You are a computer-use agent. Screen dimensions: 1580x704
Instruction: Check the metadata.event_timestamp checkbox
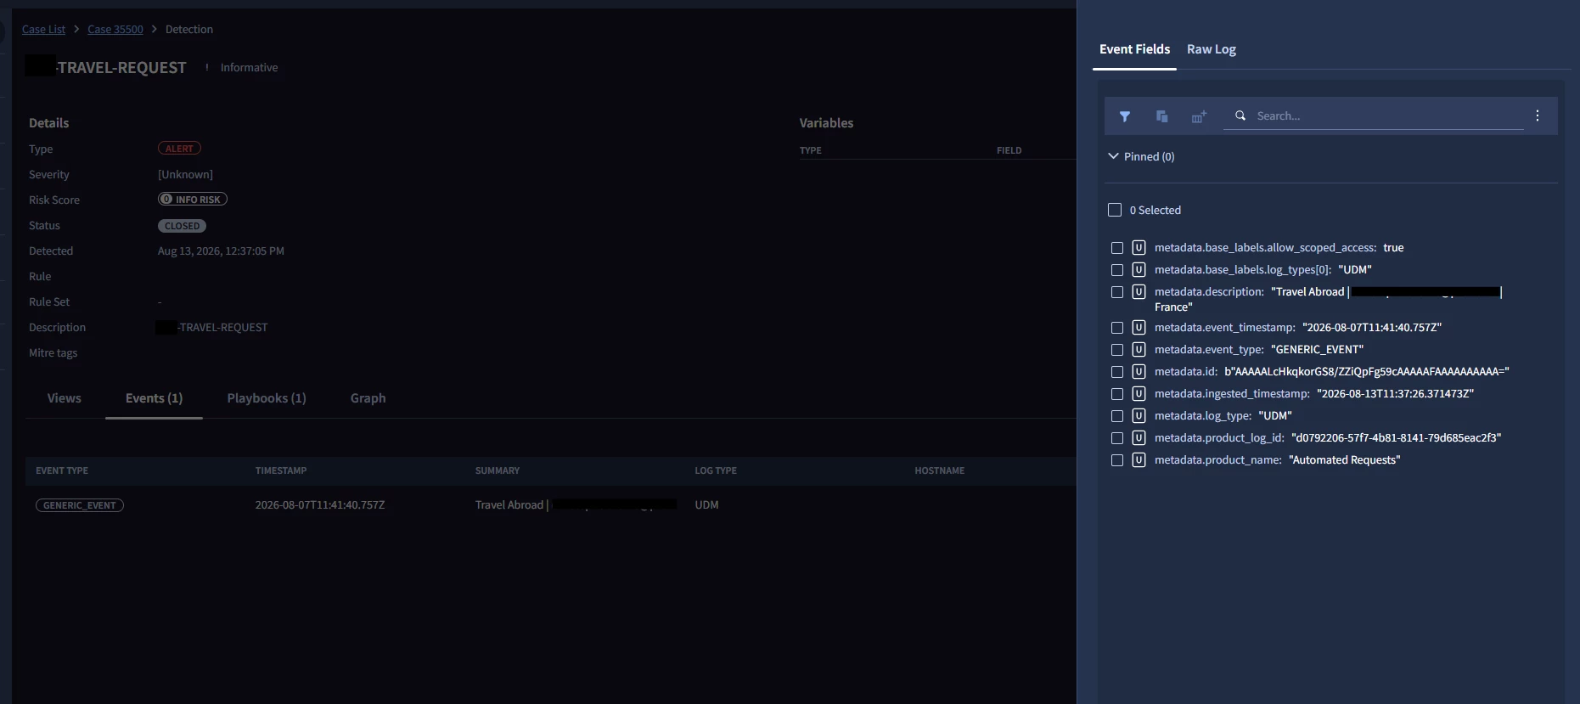(1117, 328)
